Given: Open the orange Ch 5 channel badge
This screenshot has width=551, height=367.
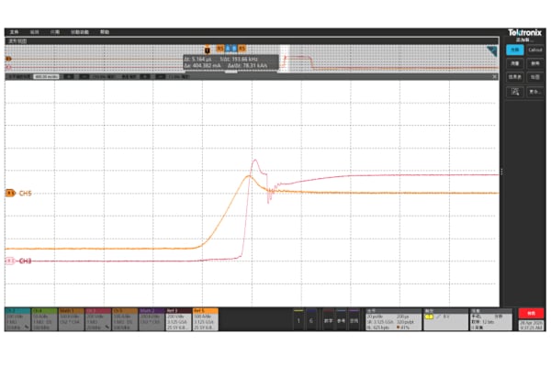Looking at the screenshot, I should [x=125, y=319].
